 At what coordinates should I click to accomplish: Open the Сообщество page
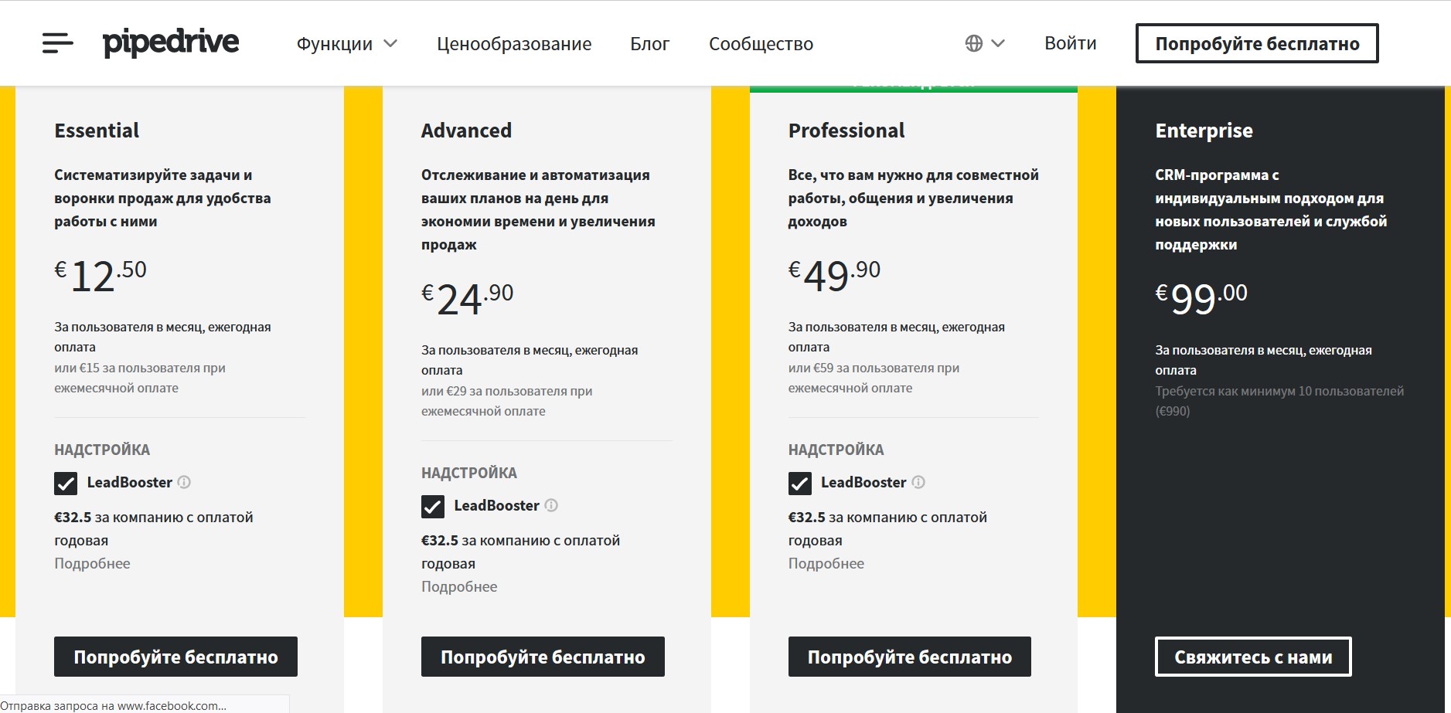pyautogui.click(x=761, y=44)
